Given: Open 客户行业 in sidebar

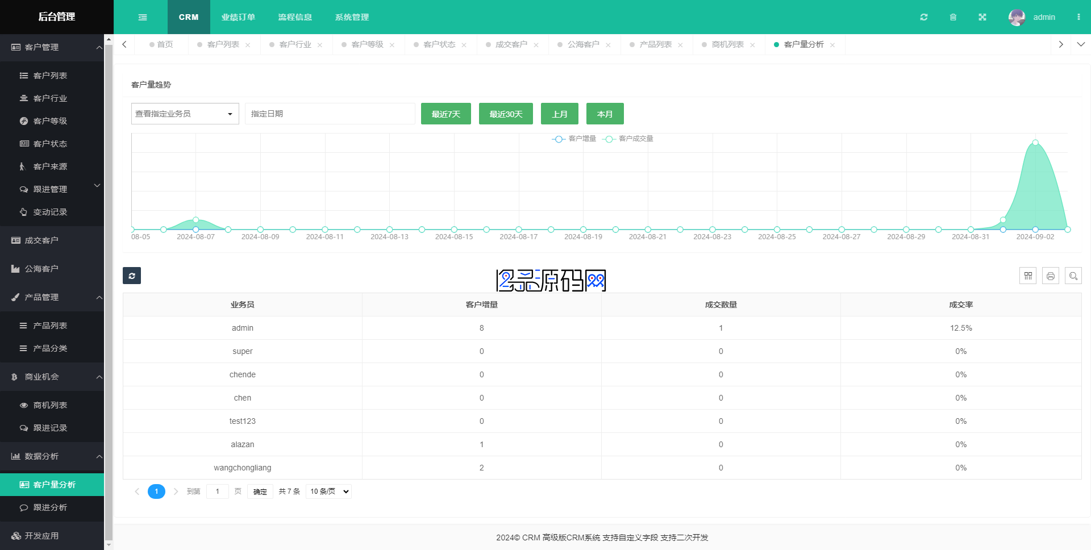Looking at the screenshot, I should pyautogui.click(x=52, y=98).
